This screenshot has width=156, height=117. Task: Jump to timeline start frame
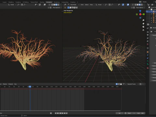pyautogui.click(x=56, y=113)
